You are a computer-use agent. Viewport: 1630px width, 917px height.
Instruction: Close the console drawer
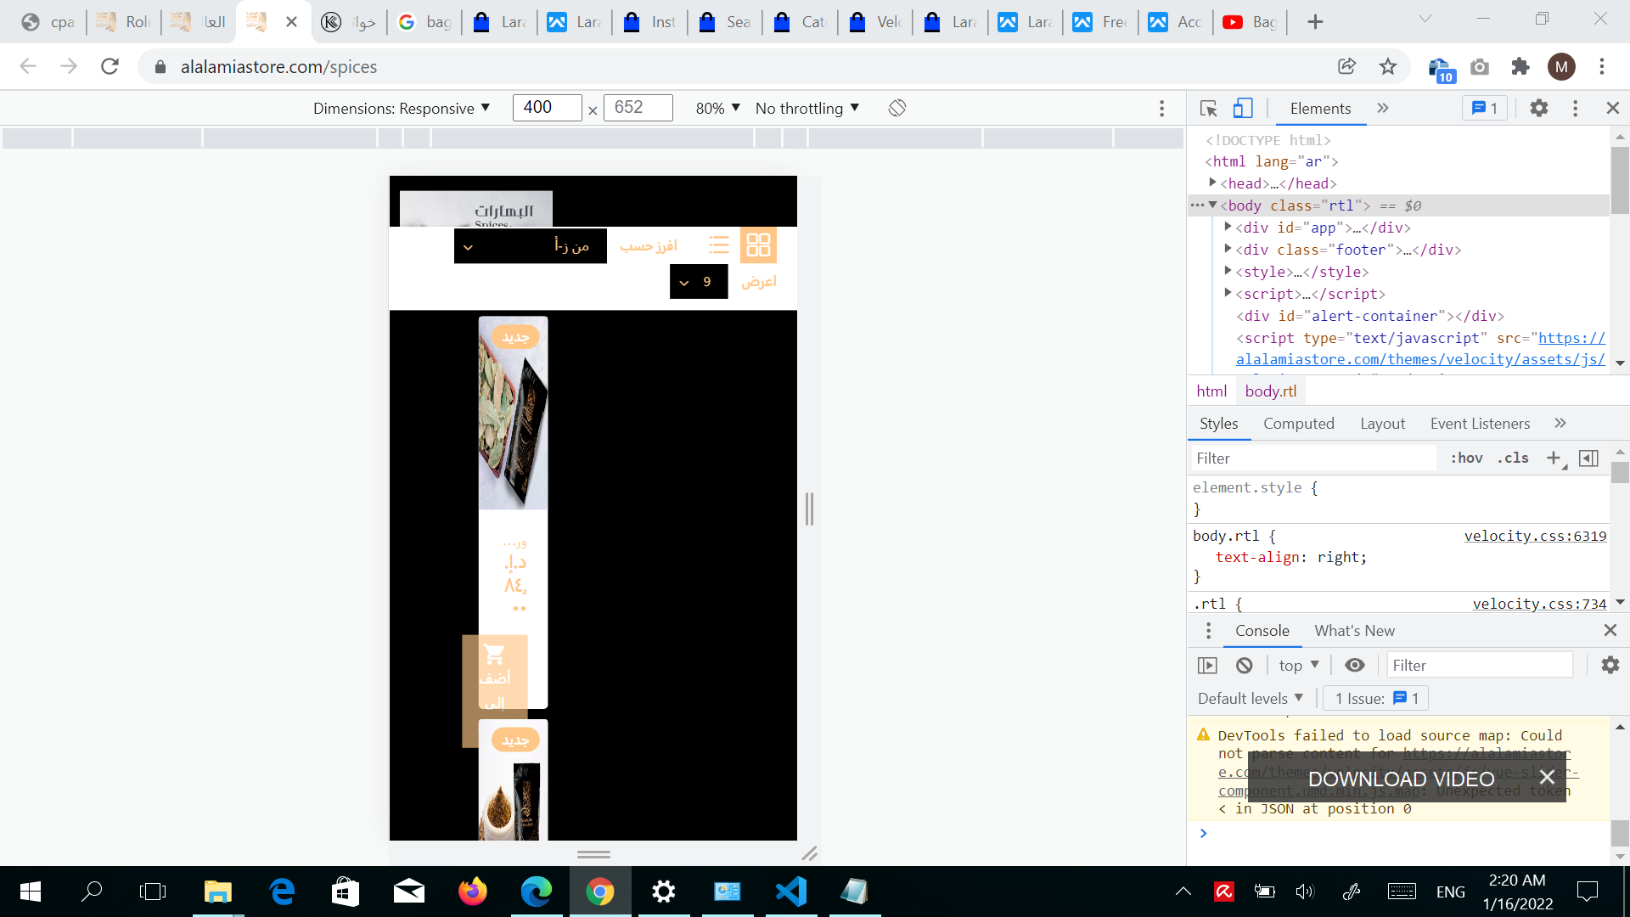(x=1610, y=630)
